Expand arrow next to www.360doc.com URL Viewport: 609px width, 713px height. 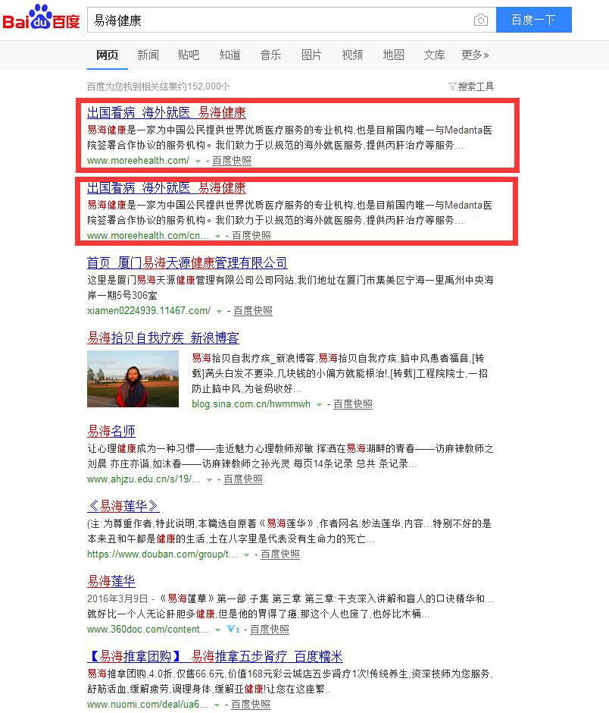coord(218,630)
